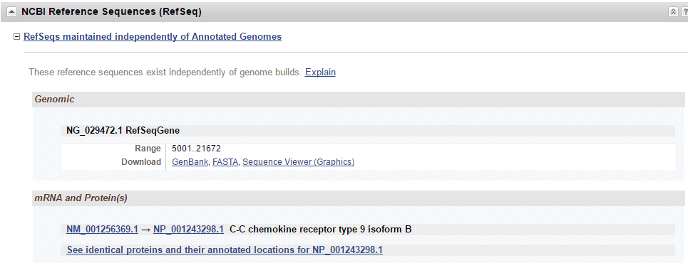
Task: Open the question mark help icon
Action: point(684,12)
